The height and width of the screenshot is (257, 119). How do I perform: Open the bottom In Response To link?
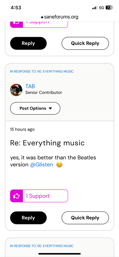point(42,246)
